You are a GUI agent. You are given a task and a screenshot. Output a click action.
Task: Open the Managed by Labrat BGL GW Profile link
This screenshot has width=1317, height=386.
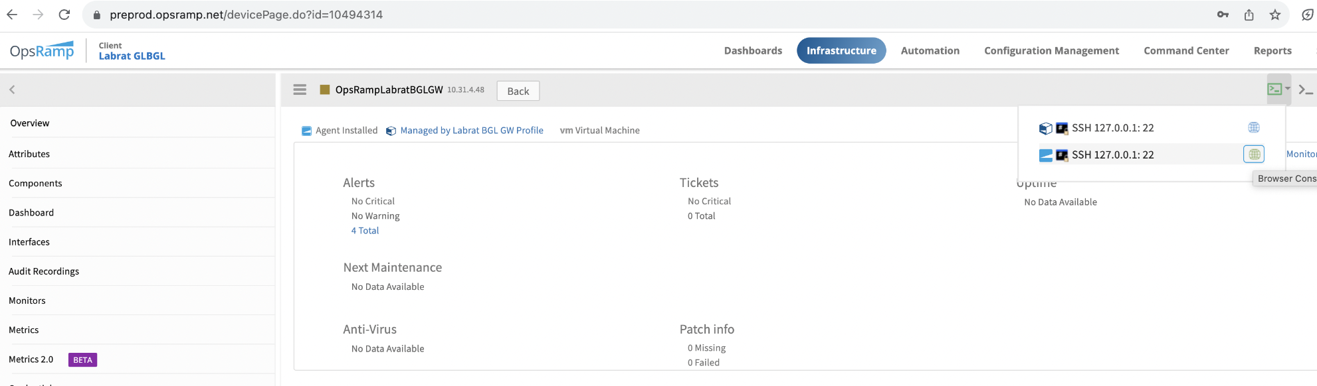coord(471,131)
